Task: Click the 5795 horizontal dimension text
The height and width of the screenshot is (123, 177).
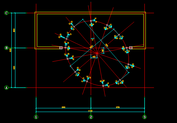Action: click(118, 107)
